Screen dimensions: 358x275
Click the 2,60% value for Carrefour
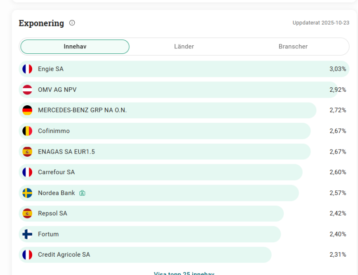coord(338,172)
